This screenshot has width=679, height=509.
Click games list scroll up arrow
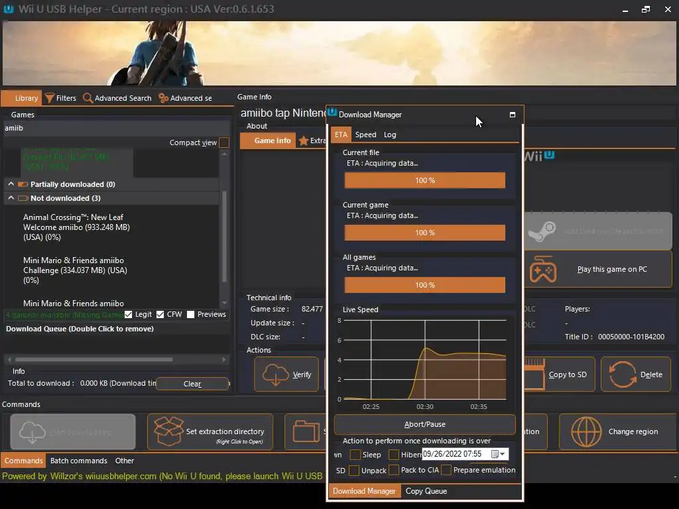point(224,153)
